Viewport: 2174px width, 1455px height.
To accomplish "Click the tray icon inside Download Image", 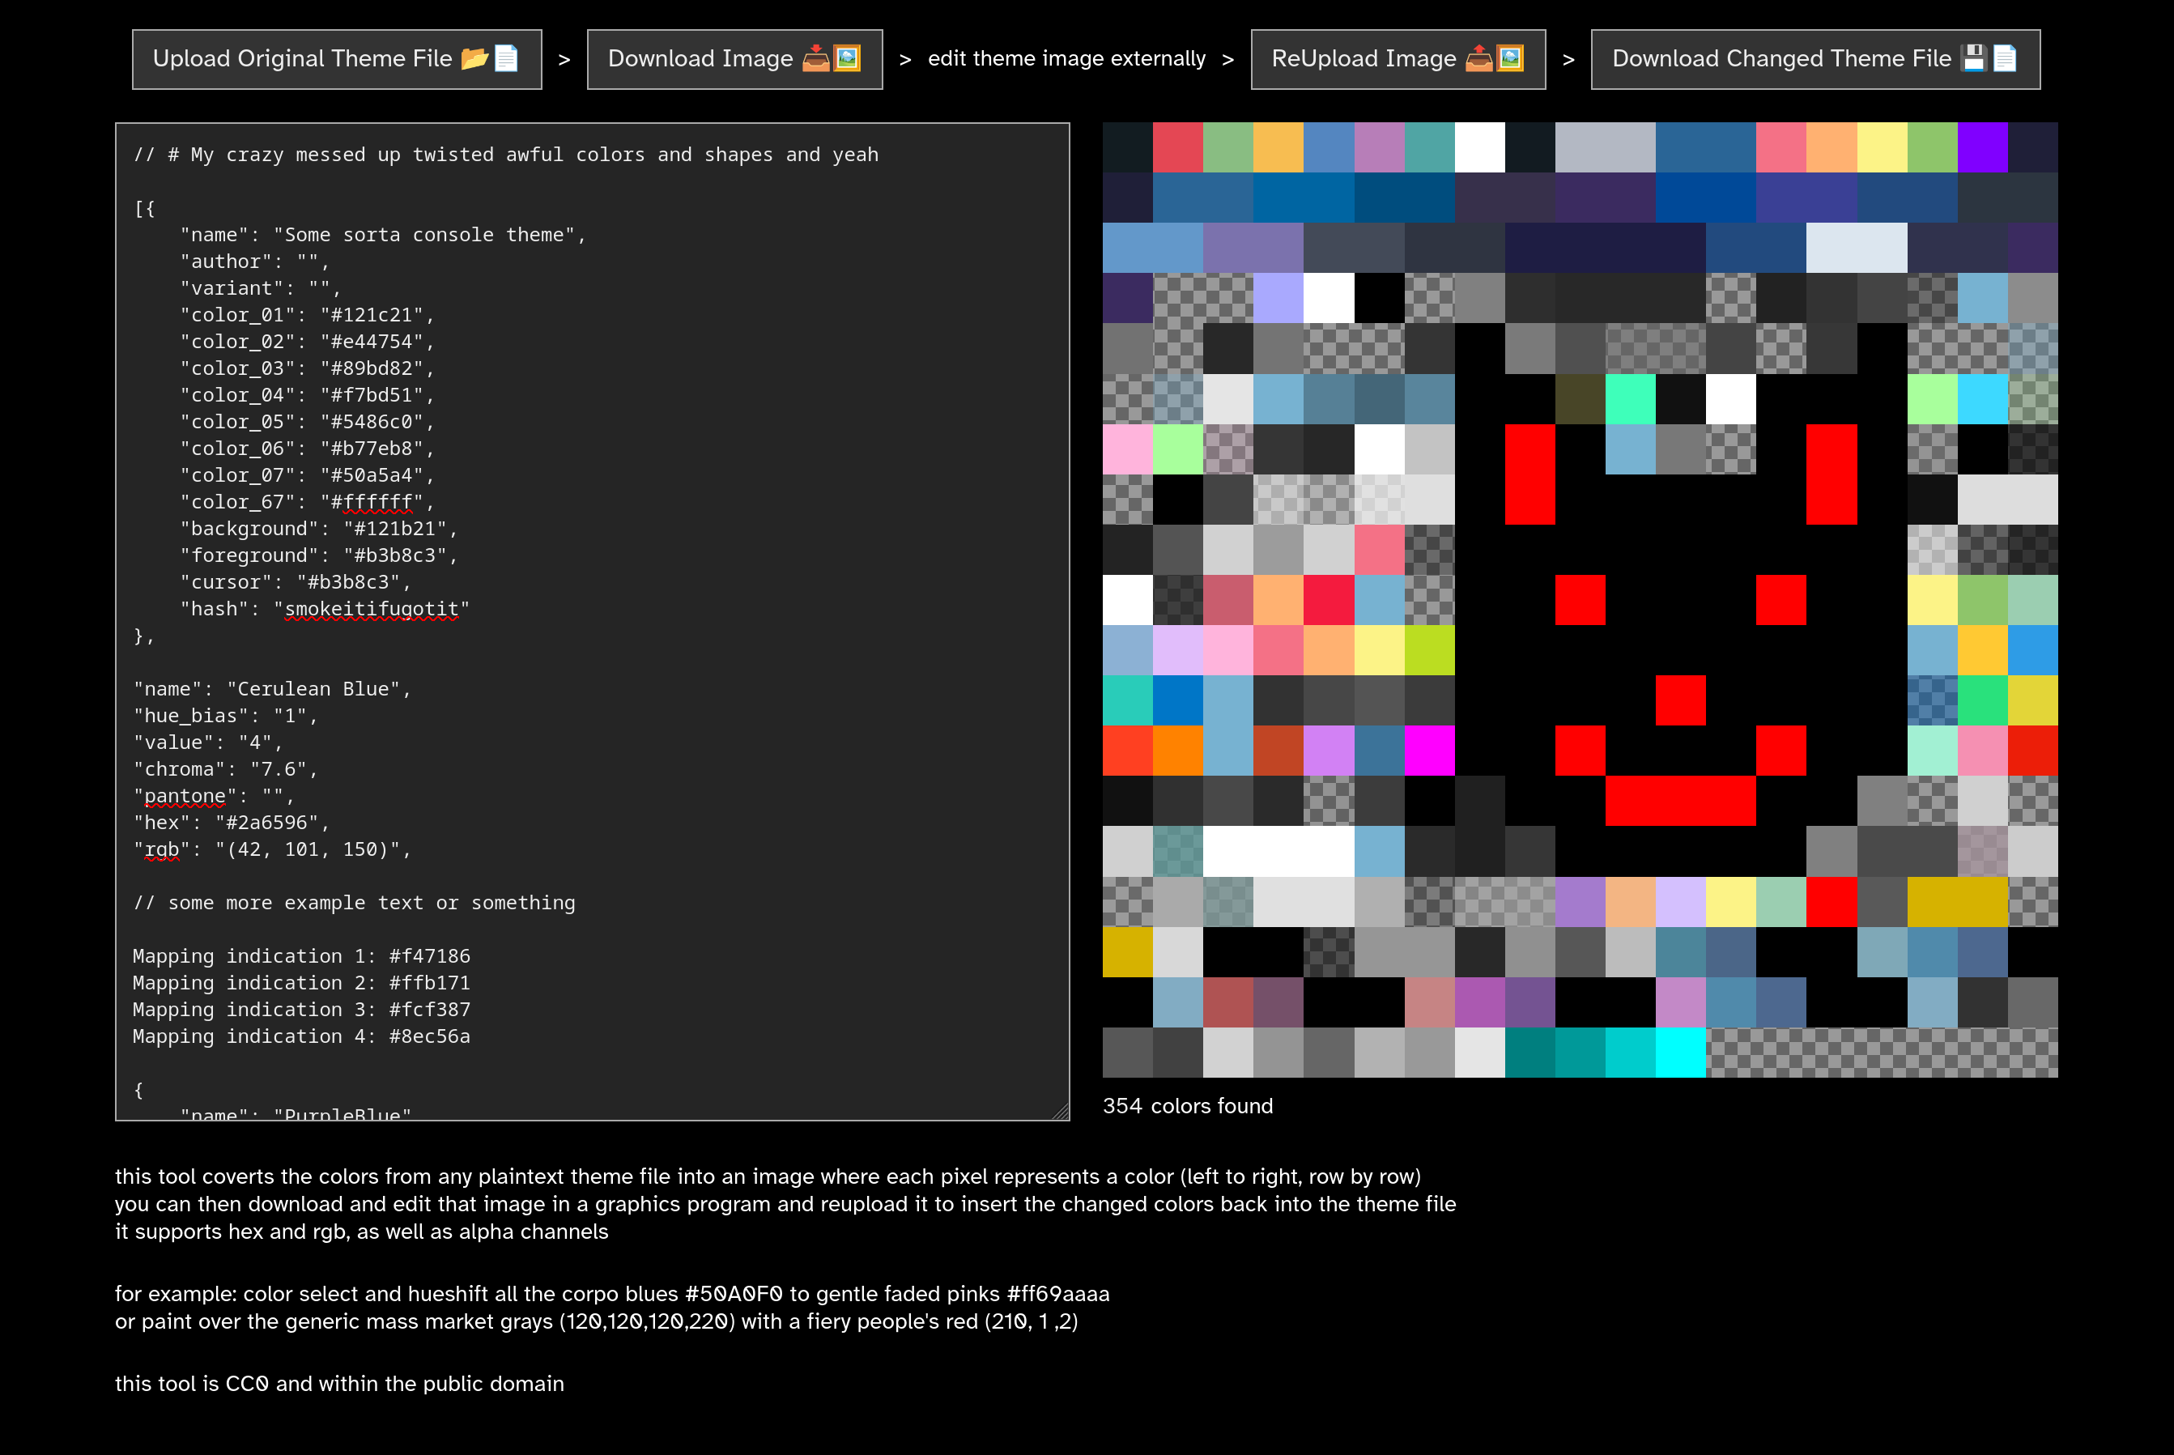I will click(x=815, y=58).
